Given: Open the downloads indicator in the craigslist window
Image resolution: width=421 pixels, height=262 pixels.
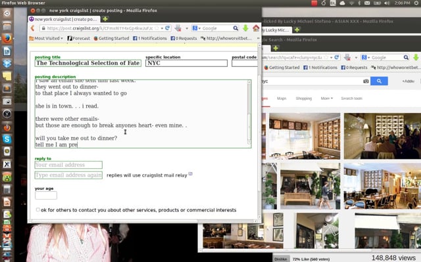Looking at the screenshot, I should point(178,28).
